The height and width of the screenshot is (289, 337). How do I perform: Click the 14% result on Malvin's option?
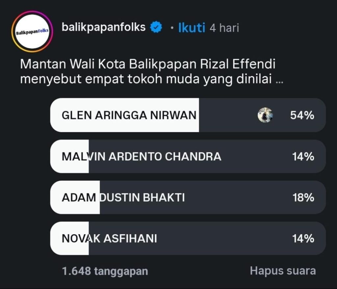click(303, 156)
